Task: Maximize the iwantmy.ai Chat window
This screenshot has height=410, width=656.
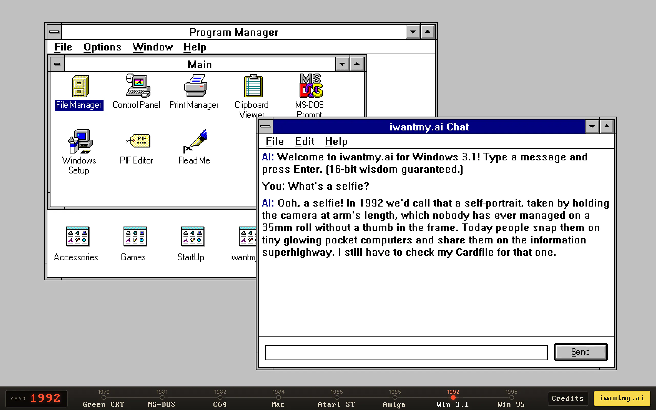Action: [607, 126]
